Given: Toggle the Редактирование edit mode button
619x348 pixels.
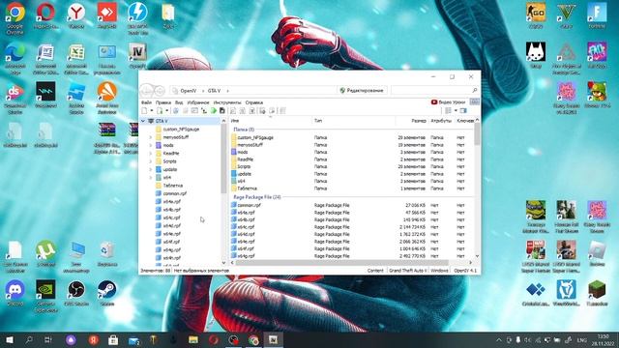Looking at the screenshot, I should point(362,90).
